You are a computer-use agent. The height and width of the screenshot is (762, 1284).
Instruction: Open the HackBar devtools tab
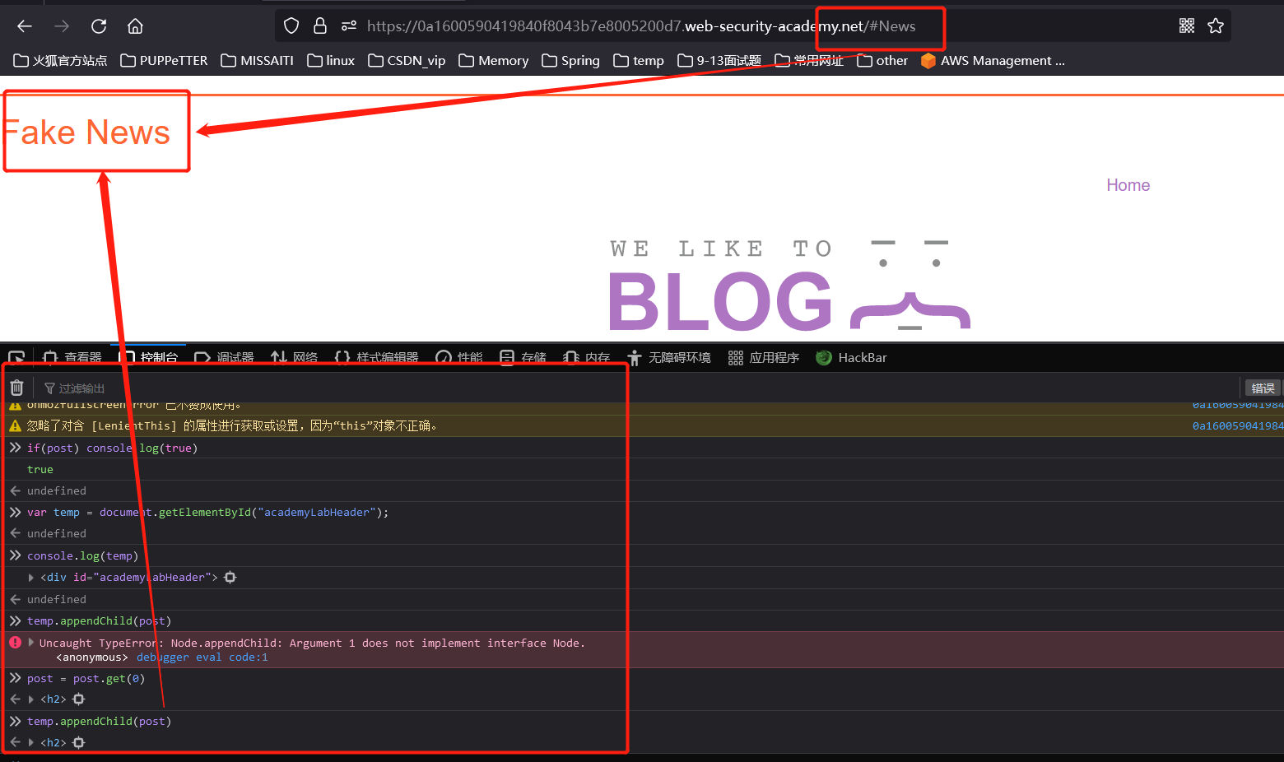point(851,358)
